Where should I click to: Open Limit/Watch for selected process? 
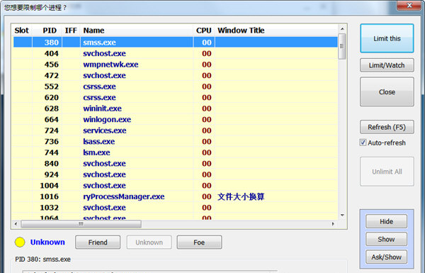pyautogui.click(x=387, y=65)
